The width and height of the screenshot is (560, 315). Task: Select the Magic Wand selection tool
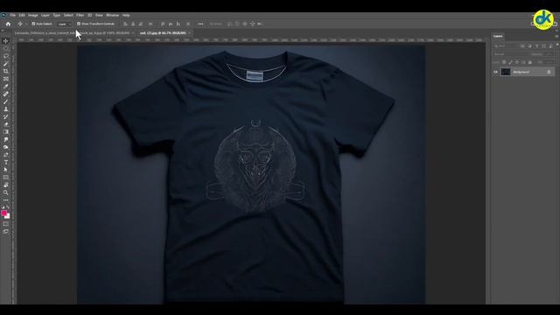6,64
